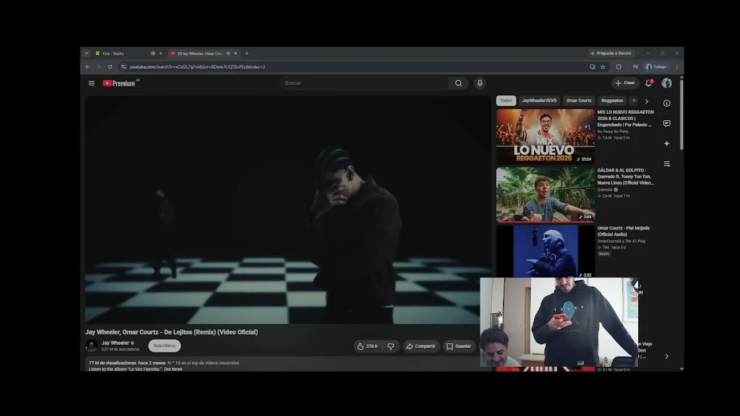Open the browser extensions puzzle icon
This screenshot has width=740, height=416.
click(x=619, y=67)
